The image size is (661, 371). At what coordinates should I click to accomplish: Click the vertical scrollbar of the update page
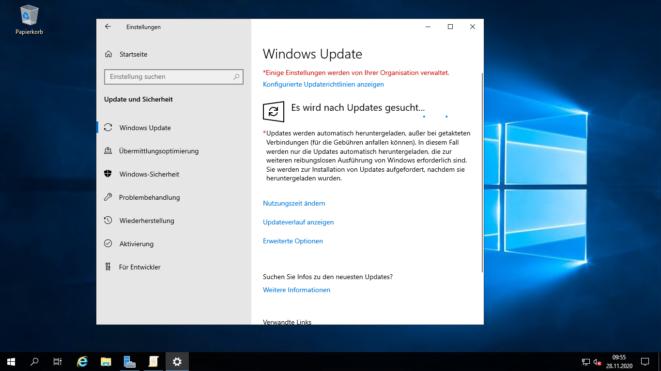click(482, 173)
